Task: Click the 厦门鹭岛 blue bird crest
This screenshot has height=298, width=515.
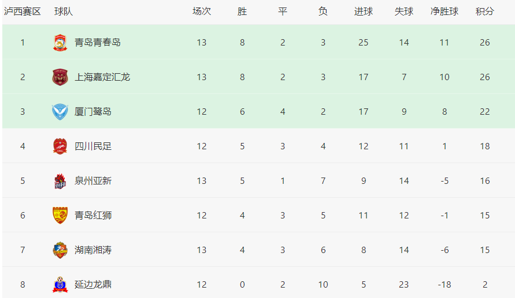Action: click(60, 112)
